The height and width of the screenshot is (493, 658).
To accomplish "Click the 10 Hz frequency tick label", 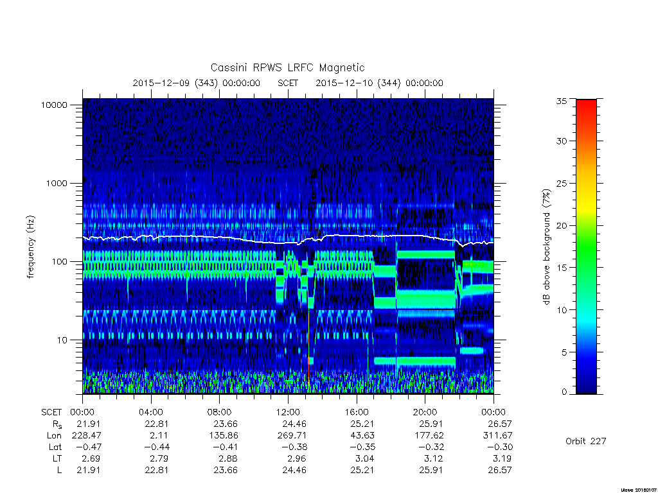I will coord(62,340).
